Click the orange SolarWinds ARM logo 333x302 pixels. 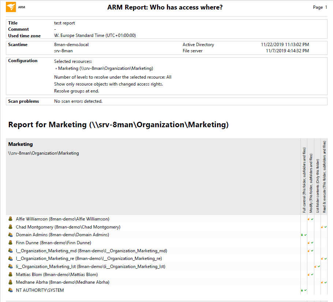(11, 7)
